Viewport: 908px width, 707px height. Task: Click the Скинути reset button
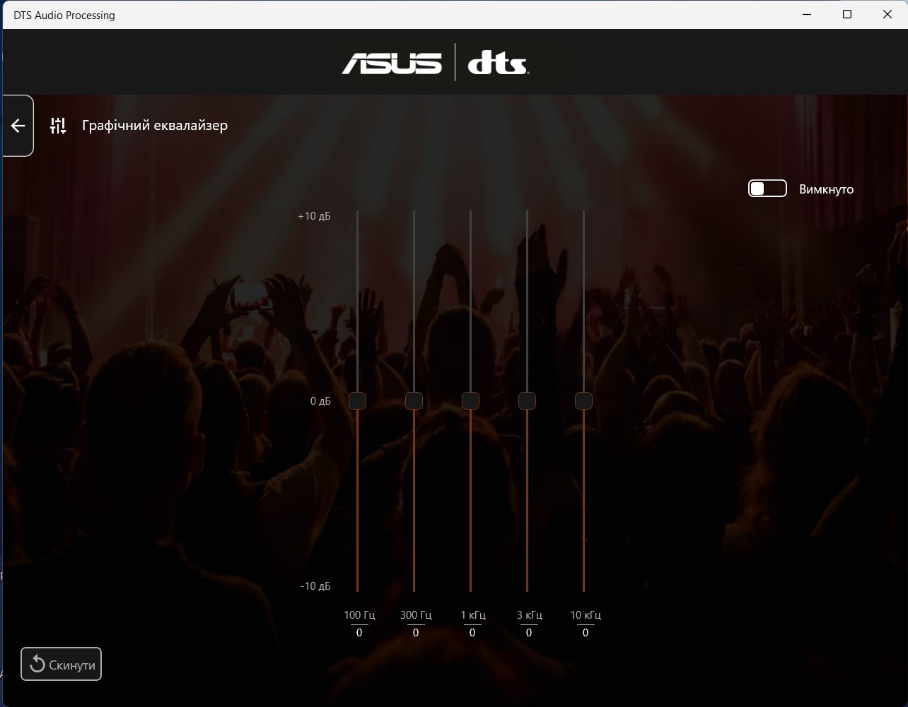pos(62,664)
